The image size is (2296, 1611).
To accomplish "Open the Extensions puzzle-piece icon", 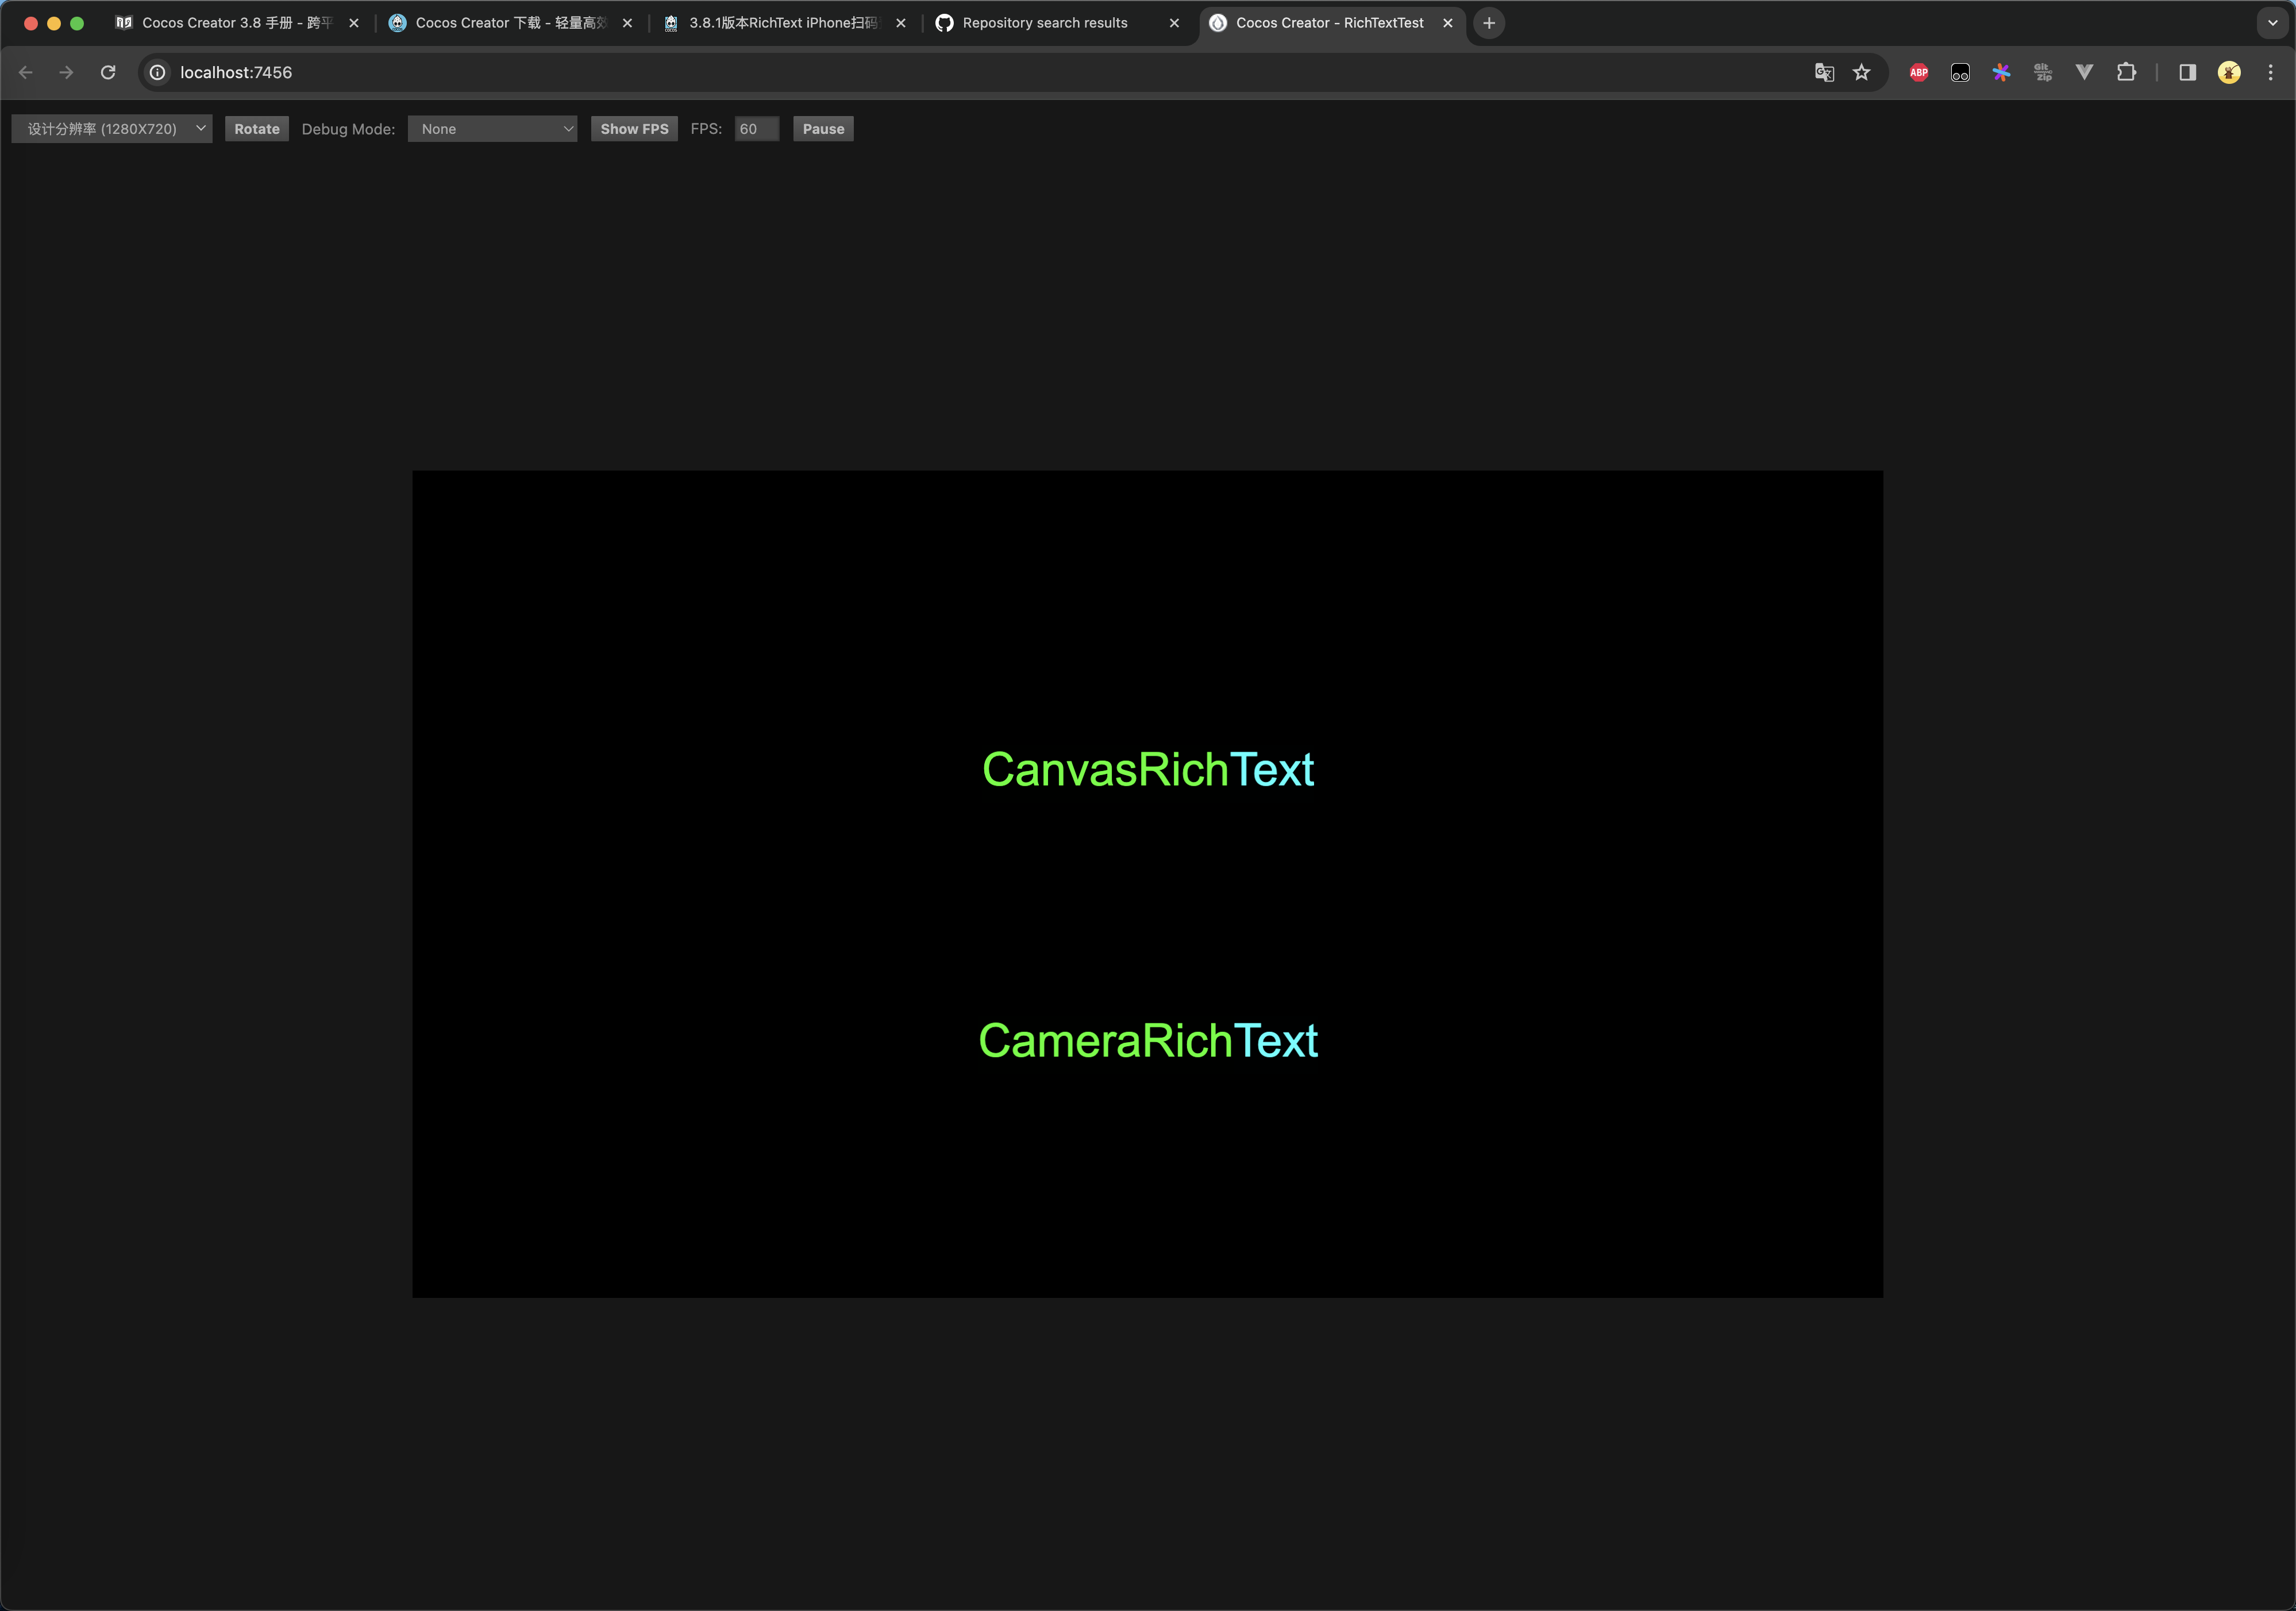I will click(2126, 72).
